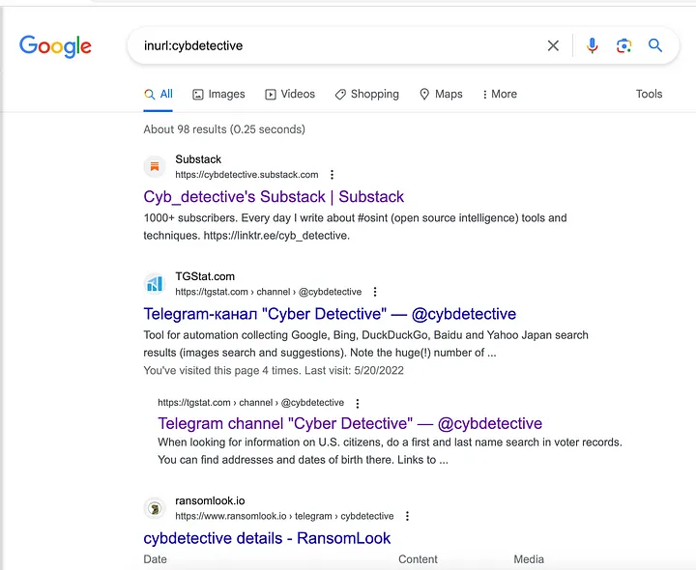Screen dimensions: 696x570
Task: Click the Media column label
Action: pyautogui.click(x=529, y=559)
